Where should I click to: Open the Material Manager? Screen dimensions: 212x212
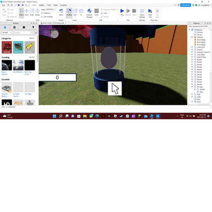click(89, 13)
